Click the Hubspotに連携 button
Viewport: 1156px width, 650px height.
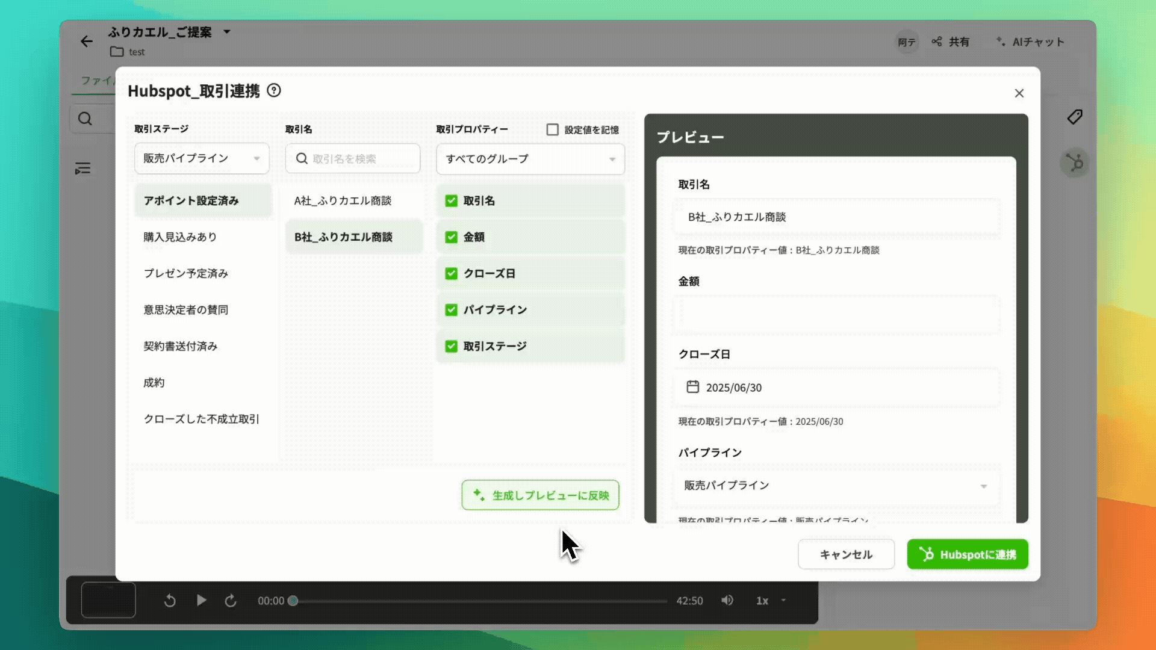click(968, 554)
